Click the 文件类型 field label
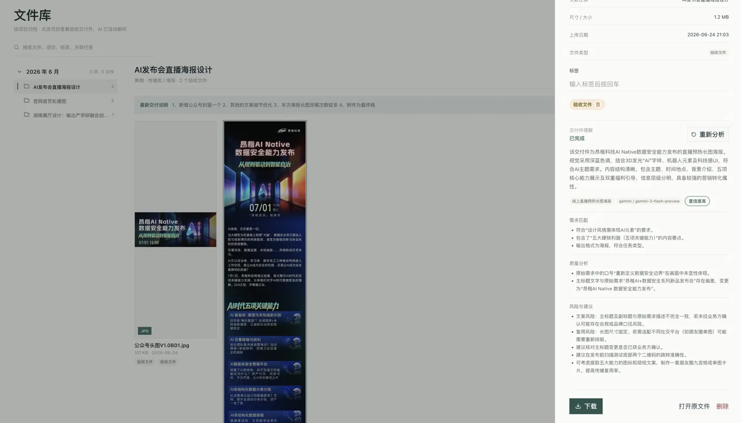This screenshot has width=741, height=423. (579, 52)
